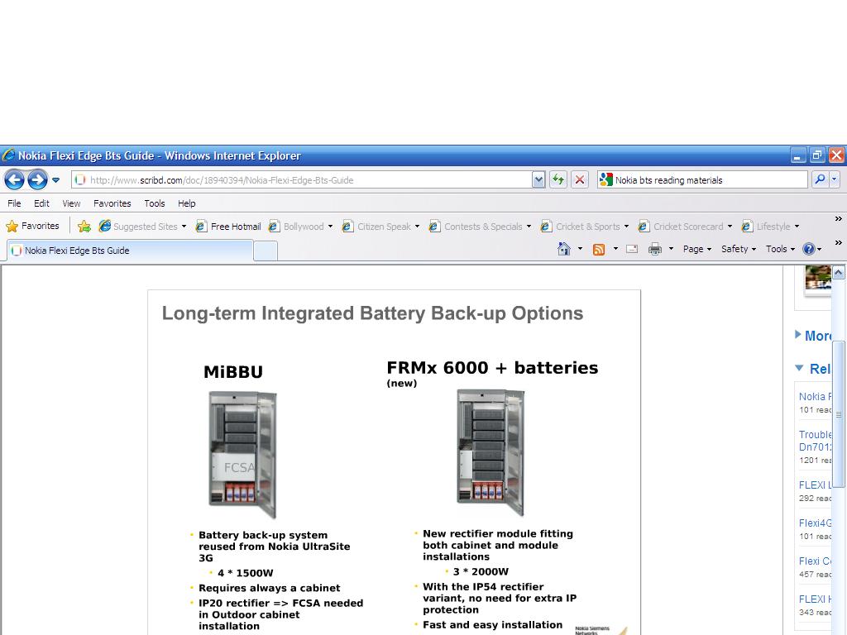Expand the More section triangle in sidebar
This screenshot has height=635, width=847.
pyautogui.click(x=798, y=335)
